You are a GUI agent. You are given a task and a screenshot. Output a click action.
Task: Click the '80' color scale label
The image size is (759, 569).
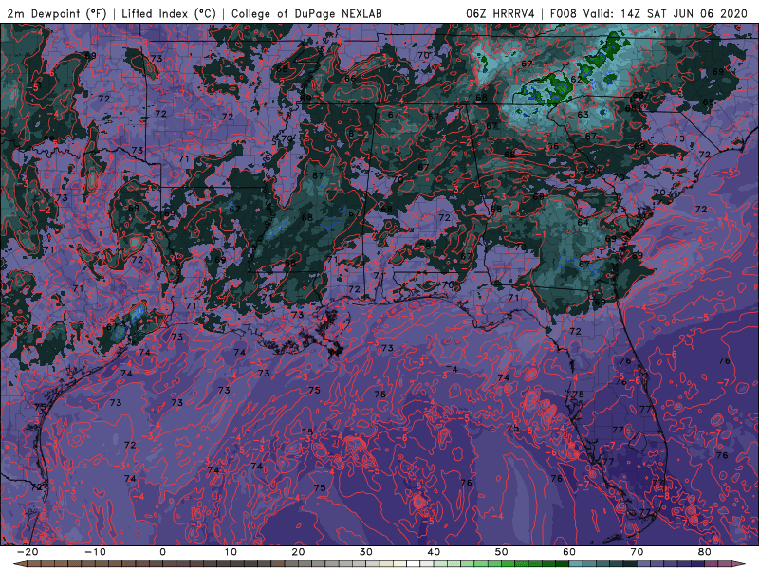[705, 552]
